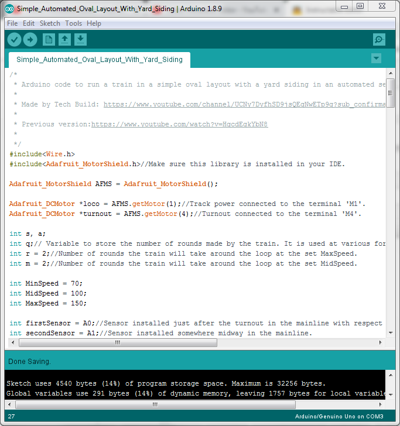Click the console scroll down arrow
400x426 pixels.
(x=391, y=395)
